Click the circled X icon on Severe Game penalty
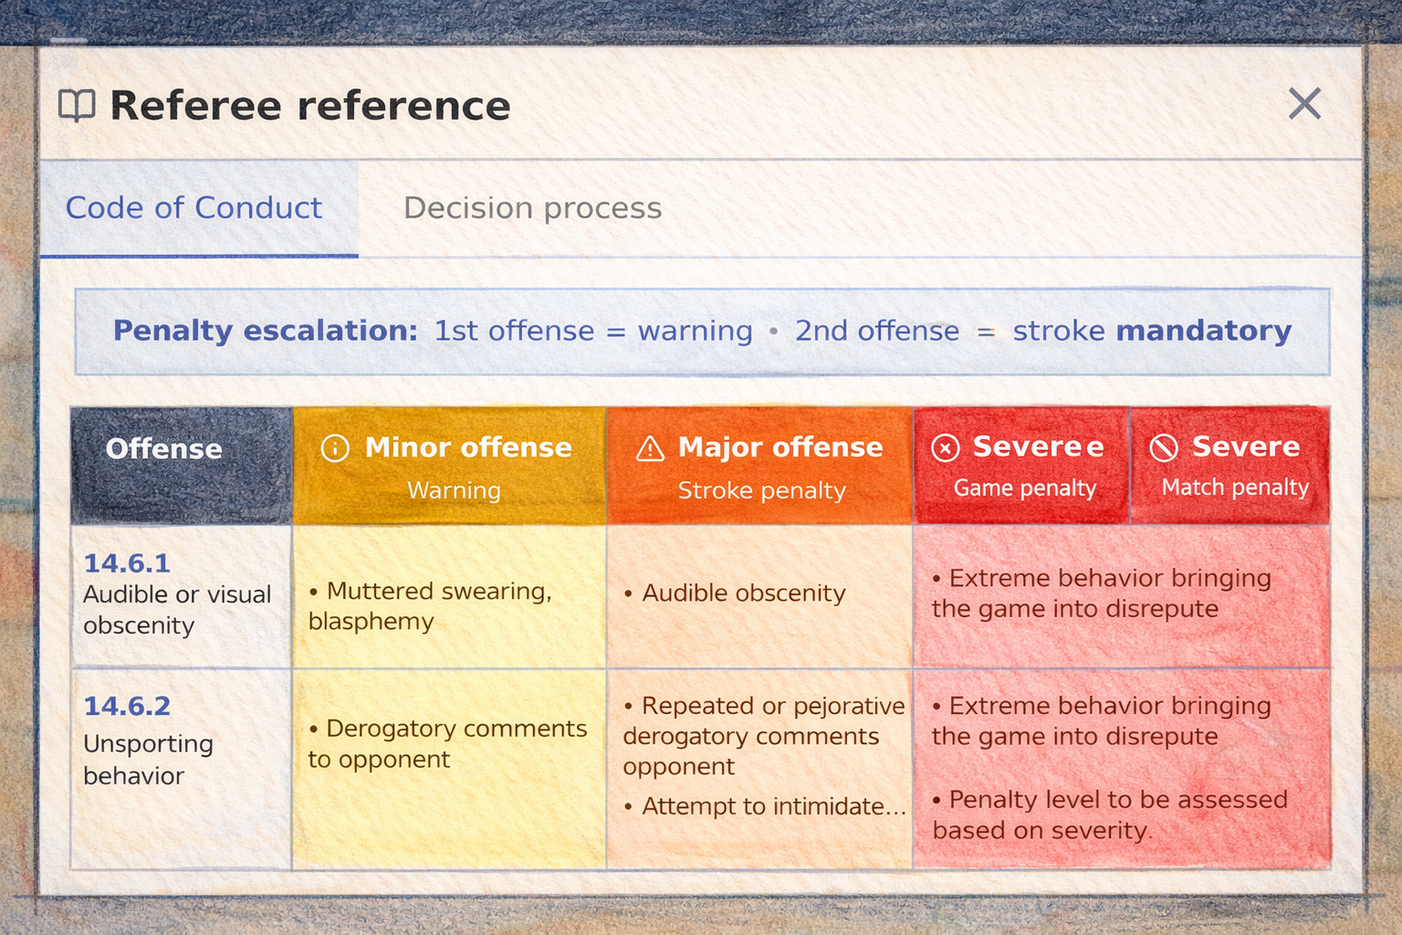 point(944,447)
